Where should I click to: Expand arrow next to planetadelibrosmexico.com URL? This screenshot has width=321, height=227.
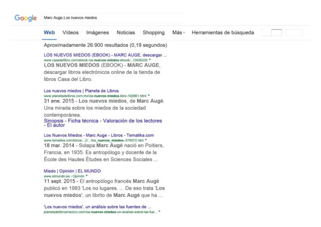(x=159, y=211)
